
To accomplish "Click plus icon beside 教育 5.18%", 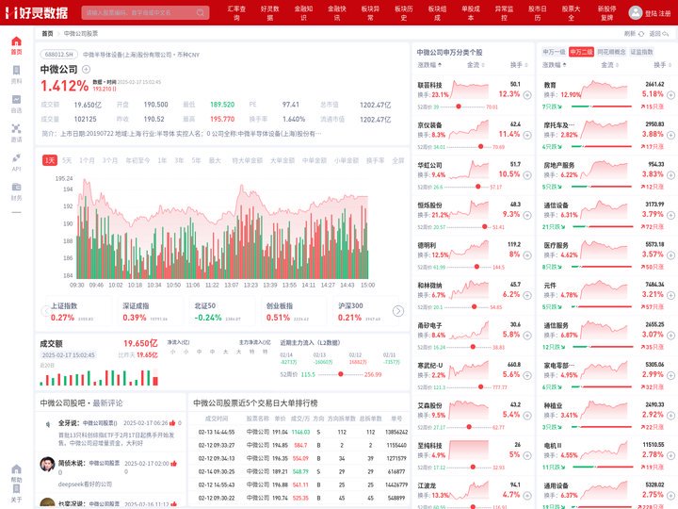I will click(x=670, y=95).
